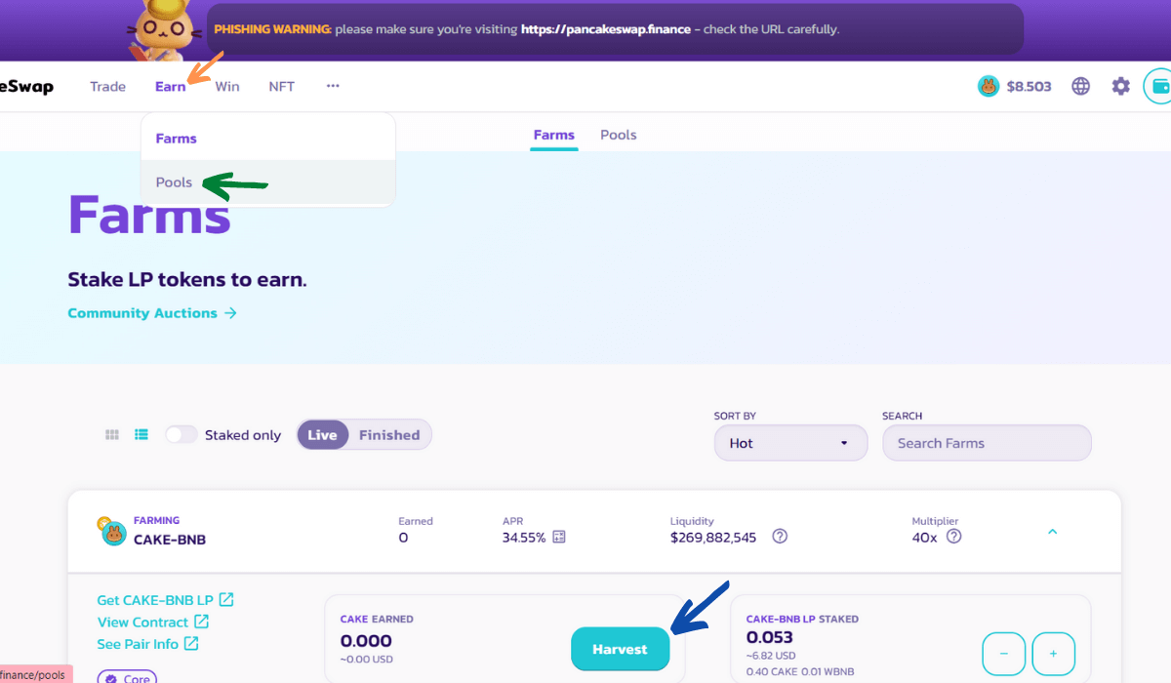
Task: Switch to list view icon
Action: tap(141, 435)
